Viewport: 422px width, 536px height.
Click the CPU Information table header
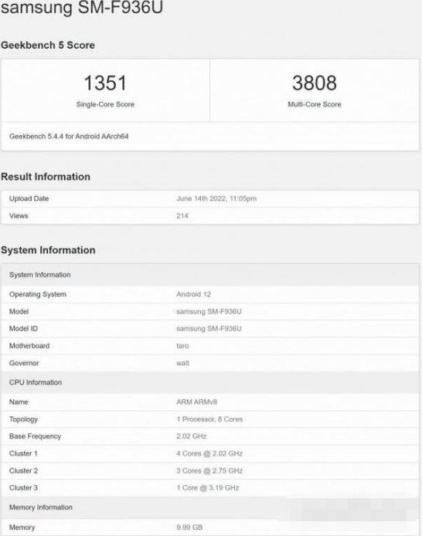point(210,382)
